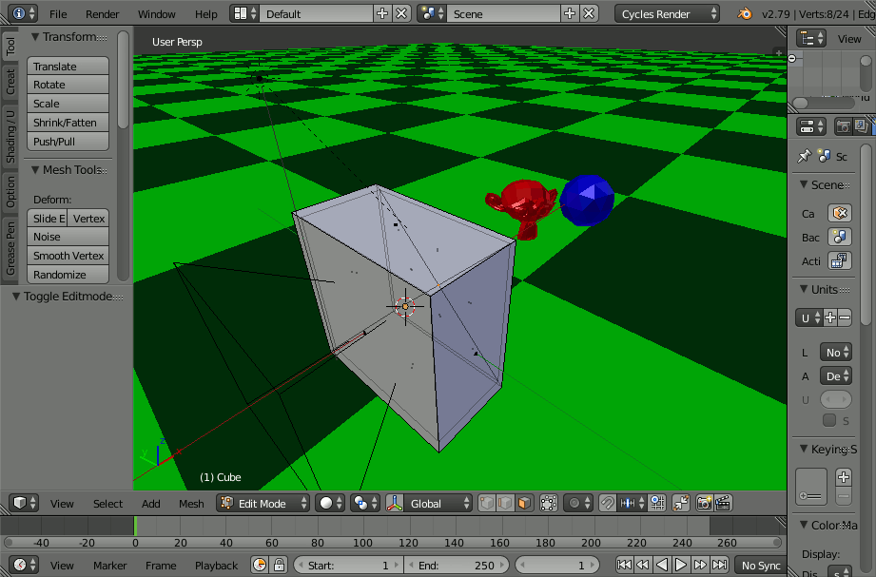Select face select mode icon
876x577 pixels.
[524, 503]
